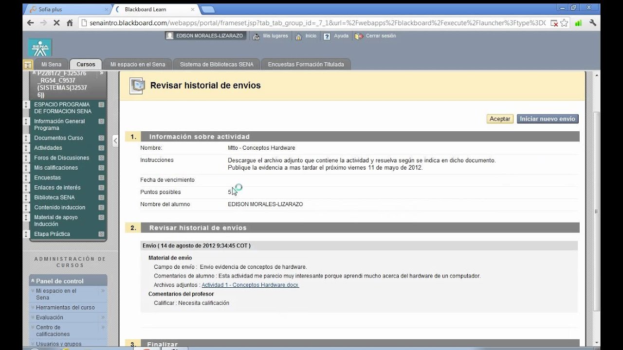Collapse the Panel de control section

pos(33,281)
